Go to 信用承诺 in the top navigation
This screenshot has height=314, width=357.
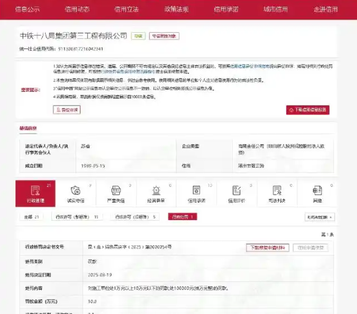[226, 9]
